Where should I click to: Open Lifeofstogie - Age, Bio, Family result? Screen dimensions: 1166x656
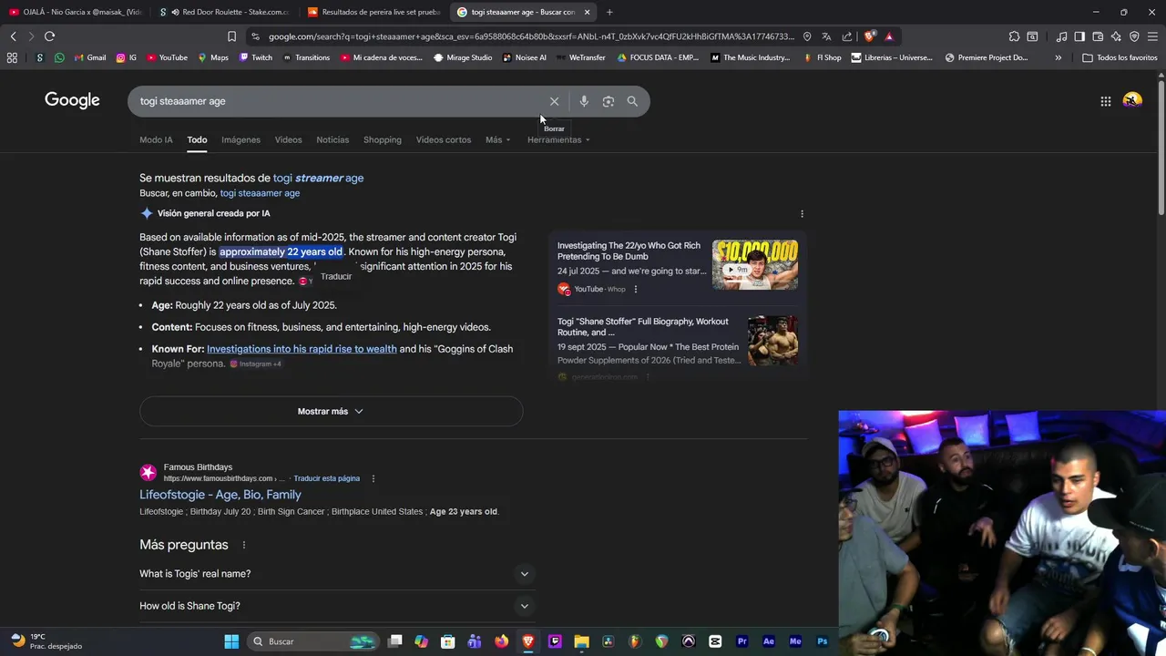click(x=220, y=495)
